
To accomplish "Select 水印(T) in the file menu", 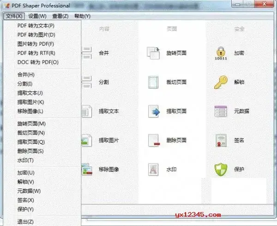I will coord(25,160).
